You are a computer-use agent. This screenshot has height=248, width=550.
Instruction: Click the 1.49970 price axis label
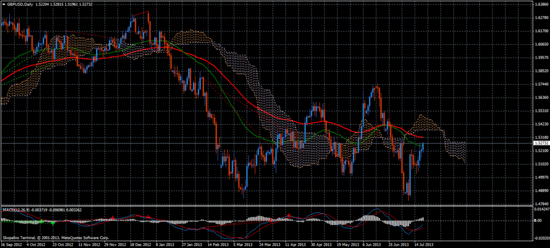(x=542, y=178)
